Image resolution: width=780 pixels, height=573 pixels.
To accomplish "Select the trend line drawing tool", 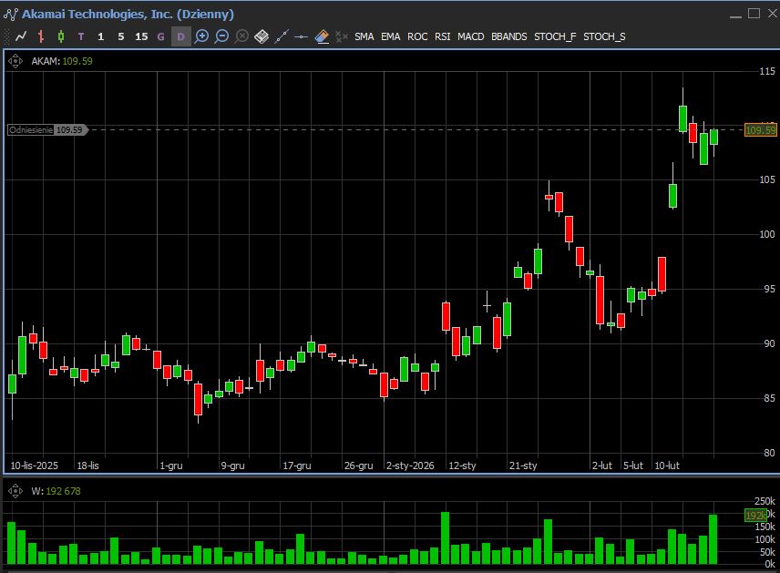I will click(282, 36).
